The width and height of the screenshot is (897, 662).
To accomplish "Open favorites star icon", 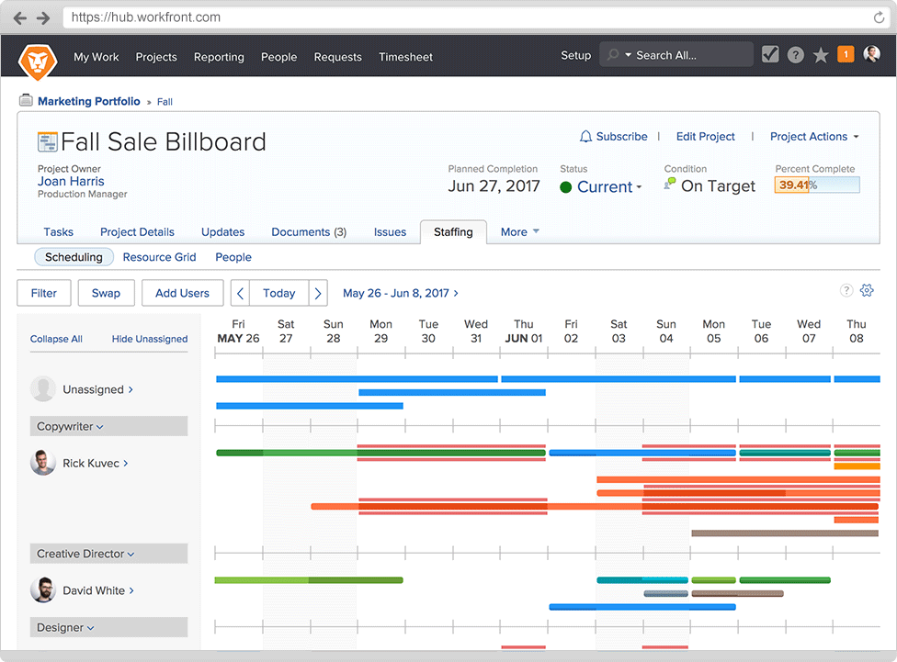I will (821, 55).
